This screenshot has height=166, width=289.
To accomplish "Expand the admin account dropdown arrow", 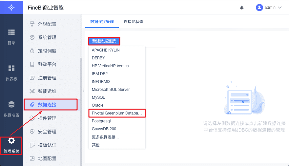I will 280,8.
